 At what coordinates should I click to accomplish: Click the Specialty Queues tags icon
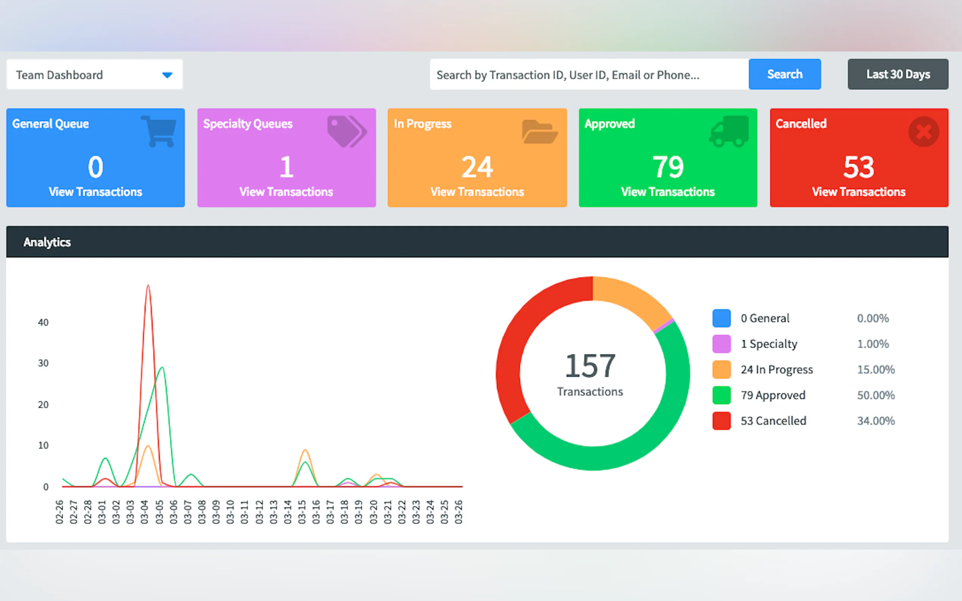tap(347, 131)
